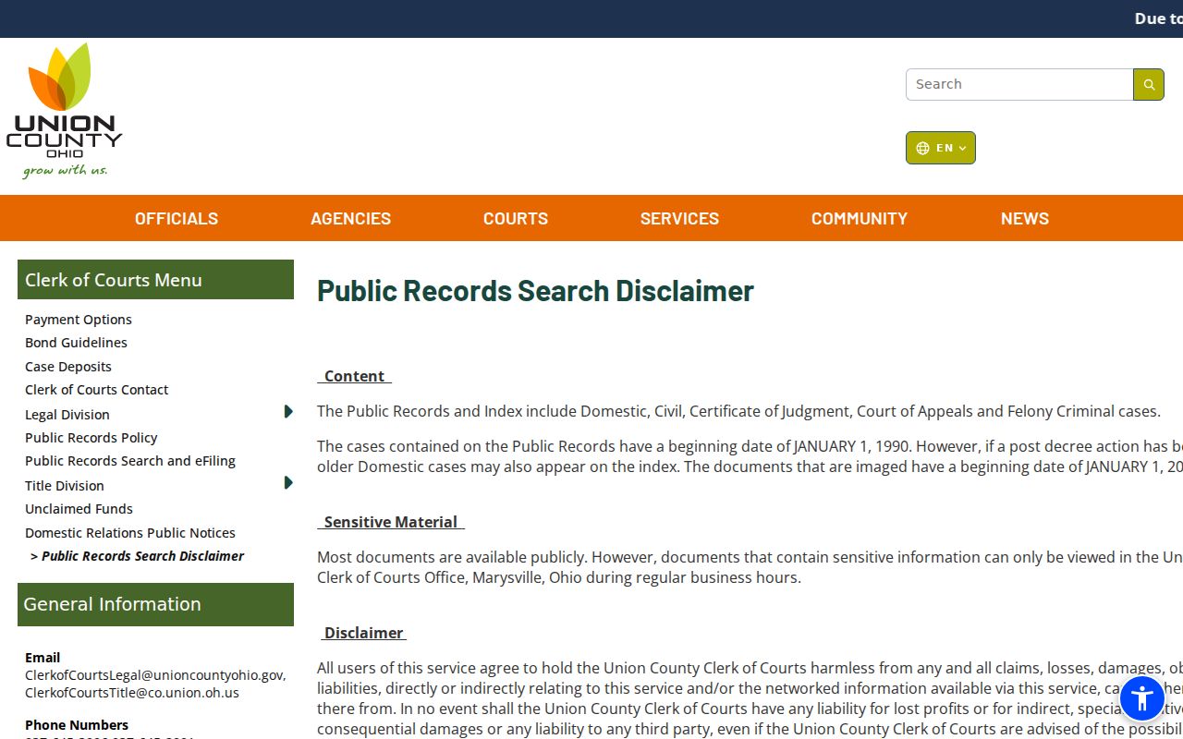Screen dimensions: 1183x739
Task: Expand the Legal Division submenu arrow
Action: click(288, 412)
